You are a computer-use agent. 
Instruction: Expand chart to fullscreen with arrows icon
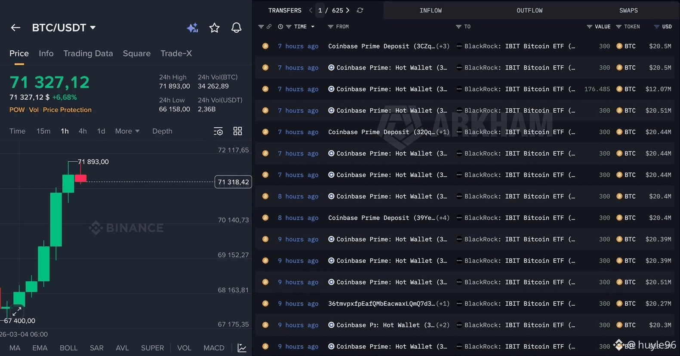[x=17, y=311]
